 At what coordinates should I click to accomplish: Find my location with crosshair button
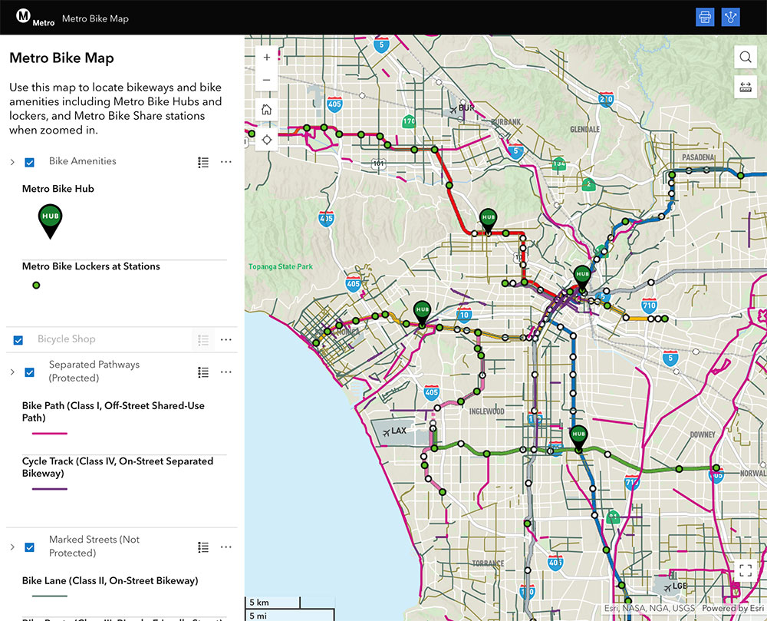(x=267, y=140)
